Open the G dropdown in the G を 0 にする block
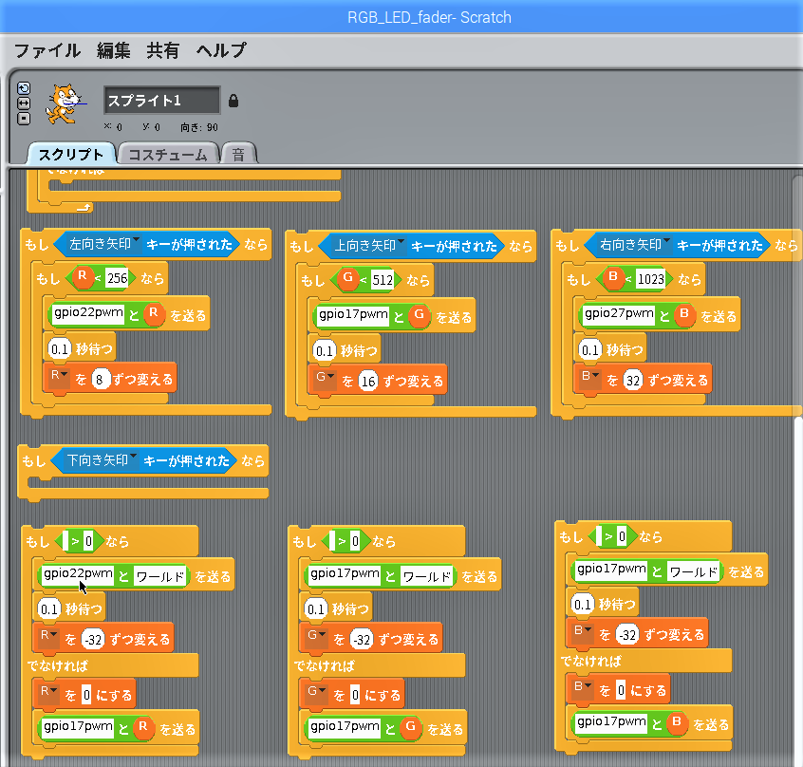This screenshot has width=803, height=767. [316, 692]
